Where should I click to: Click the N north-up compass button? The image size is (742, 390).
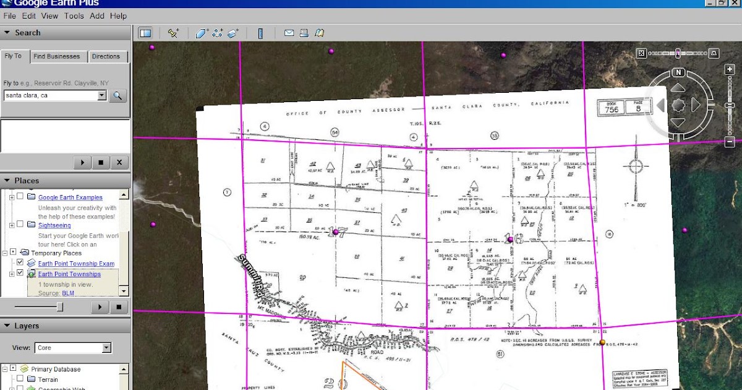click(678, 72)
